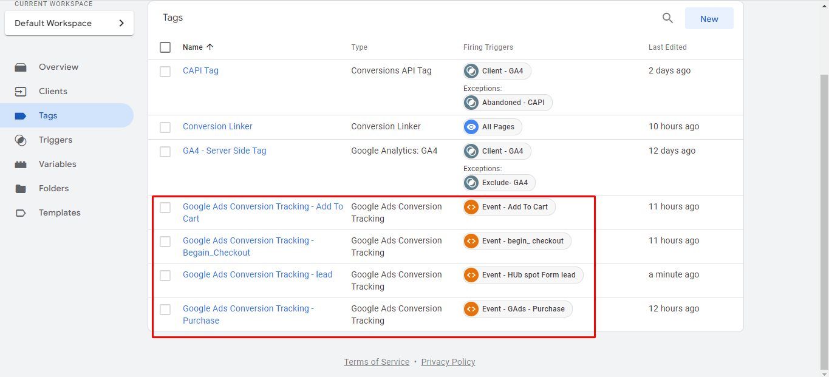Click the Last Edited column header
829x377 pixels.
pos(667,47)
